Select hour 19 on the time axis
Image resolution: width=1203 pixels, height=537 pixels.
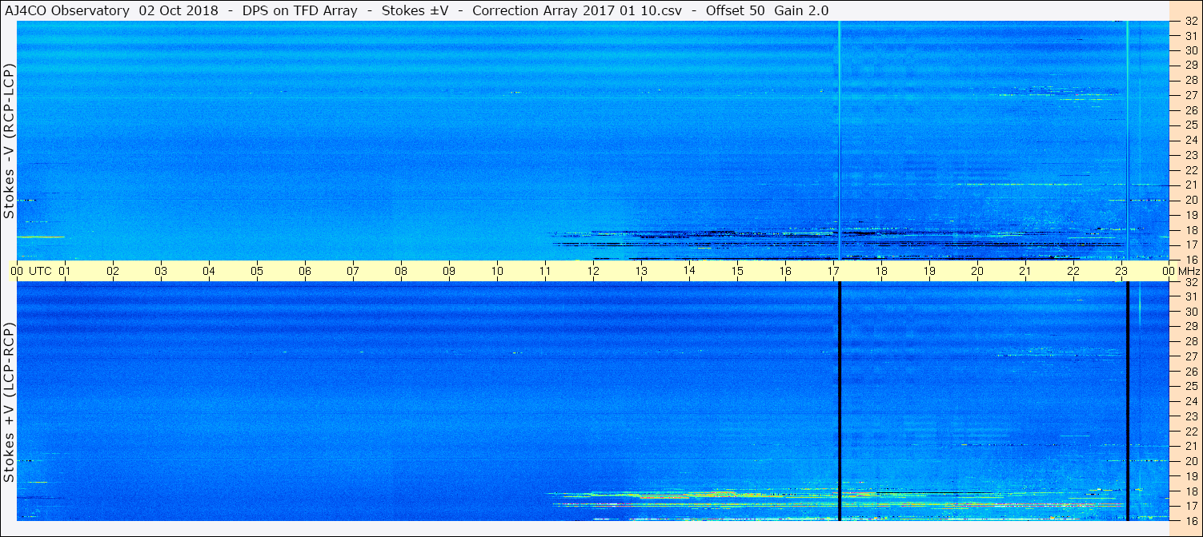click(929, 271)
